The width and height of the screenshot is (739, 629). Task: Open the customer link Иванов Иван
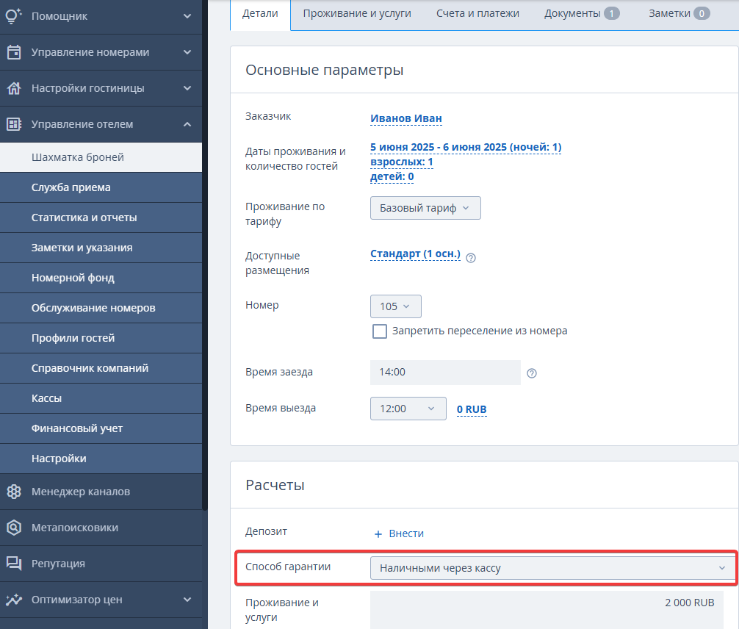click(x=405, y=118)
